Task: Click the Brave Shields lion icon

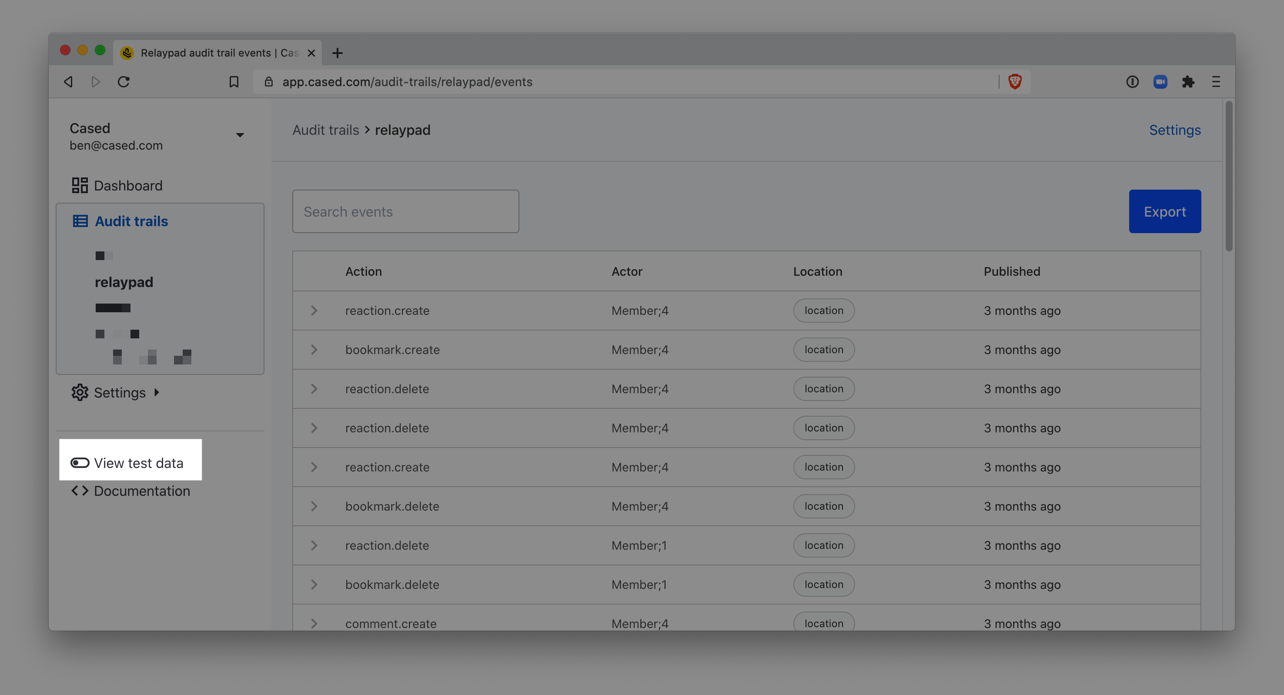Action: (1014, 81)
